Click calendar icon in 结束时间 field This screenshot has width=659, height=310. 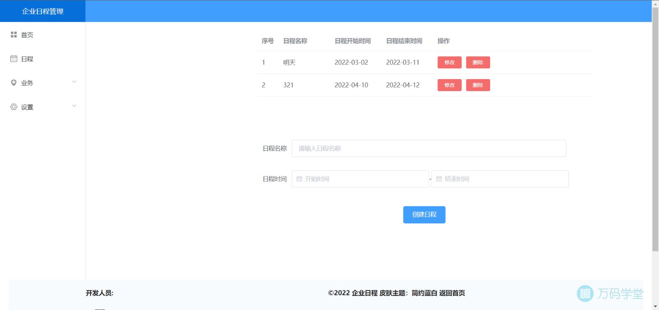click(439, 179)
